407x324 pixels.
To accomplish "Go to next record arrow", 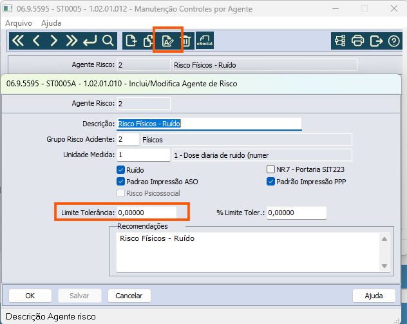I will pyautogui.click(x=53, y=41).
